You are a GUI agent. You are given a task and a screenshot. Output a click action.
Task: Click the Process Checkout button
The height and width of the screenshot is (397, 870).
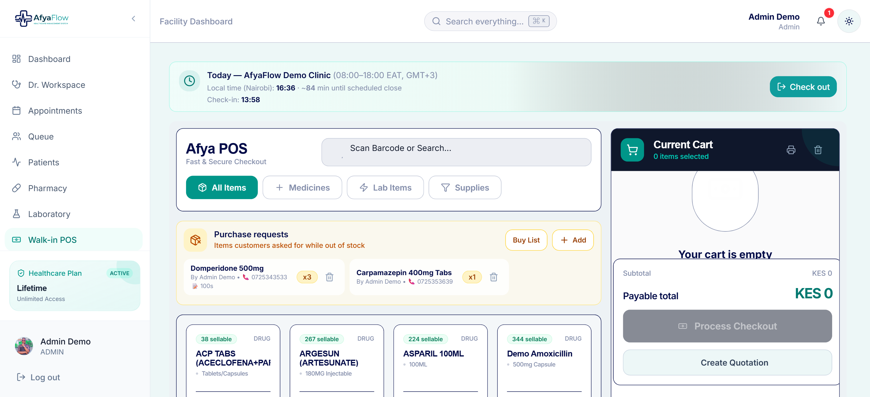[x=727, y=326]
